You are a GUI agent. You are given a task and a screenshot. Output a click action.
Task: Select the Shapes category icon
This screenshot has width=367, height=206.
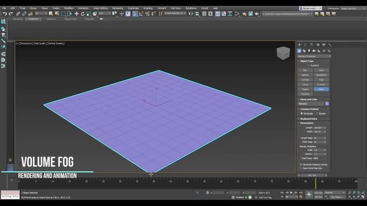pos(304,51)
